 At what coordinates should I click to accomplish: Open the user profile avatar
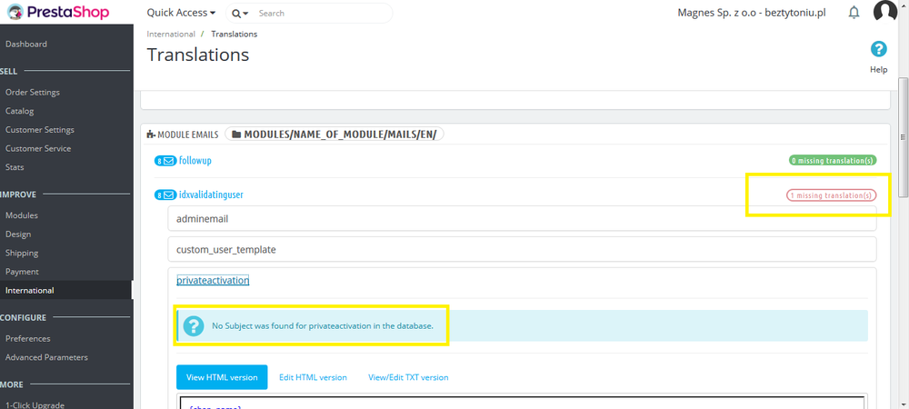[885, 12]
